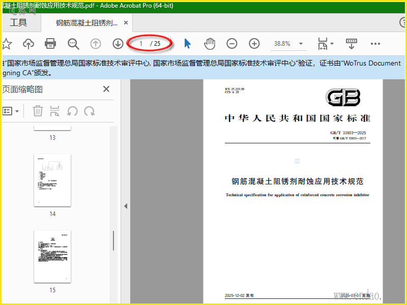Open thumbnail panel options menu icon
407x305 pixels.
point(11,111)
